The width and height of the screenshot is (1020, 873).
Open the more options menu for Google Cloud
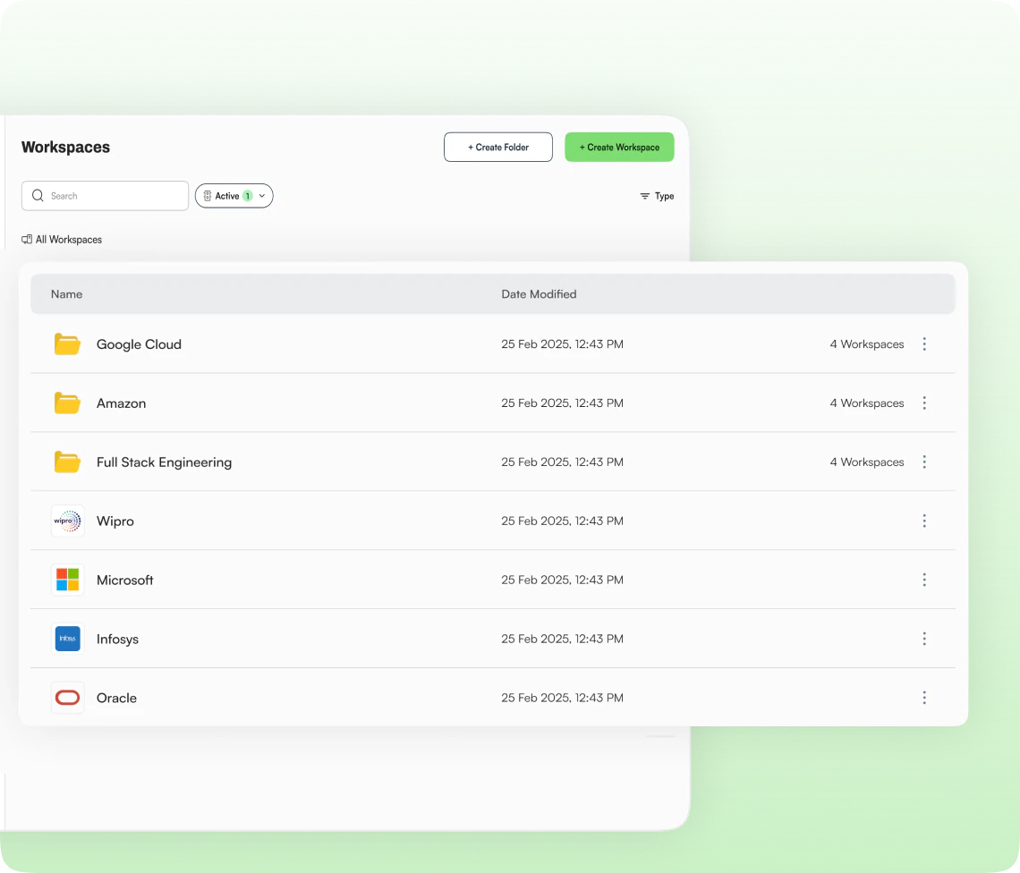pos(924,344)
